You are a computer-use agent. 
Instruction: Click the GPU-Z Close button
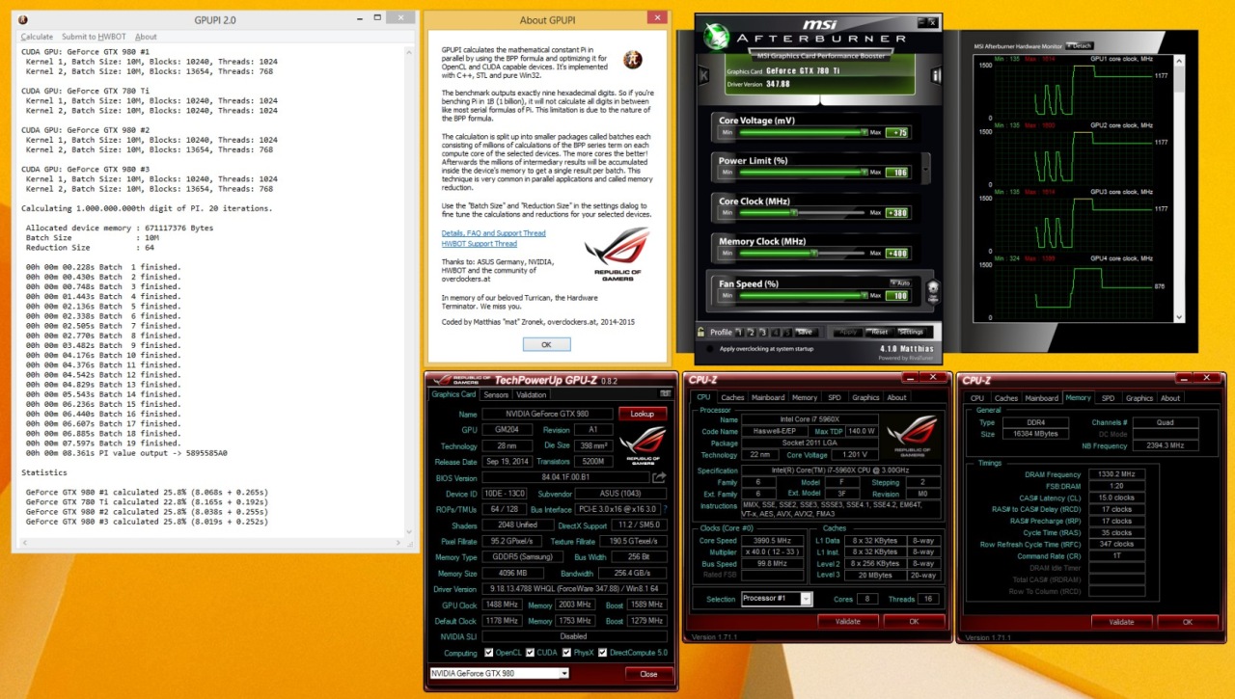click(x=648, y=674)
